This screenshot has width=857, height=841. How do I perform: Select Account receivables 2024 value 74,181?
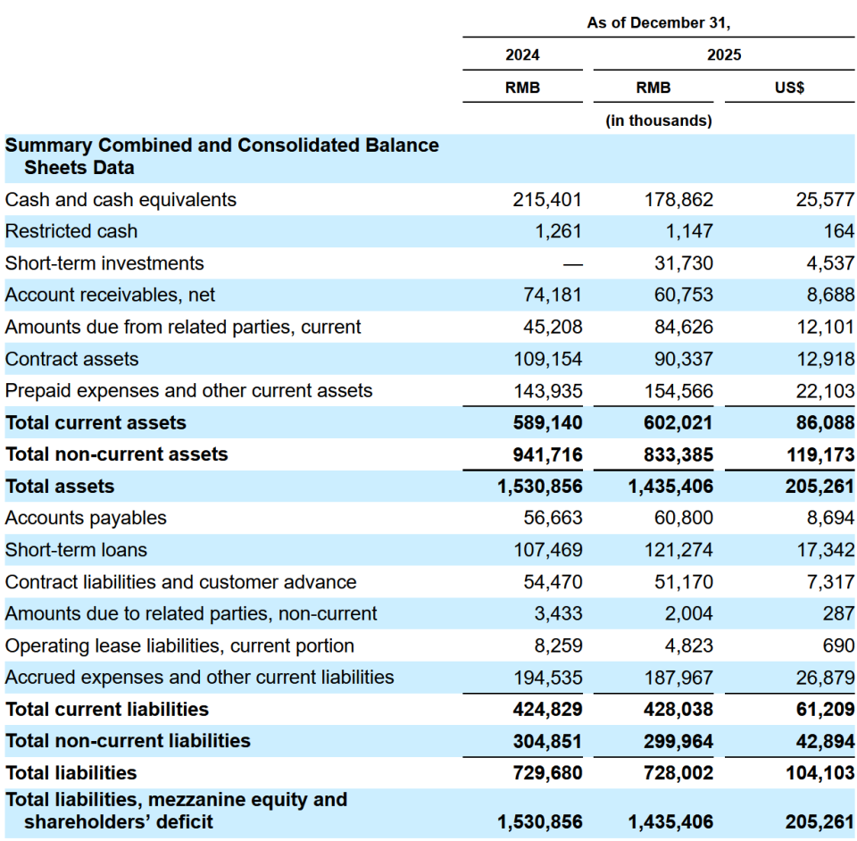click(x=553, y=296)
